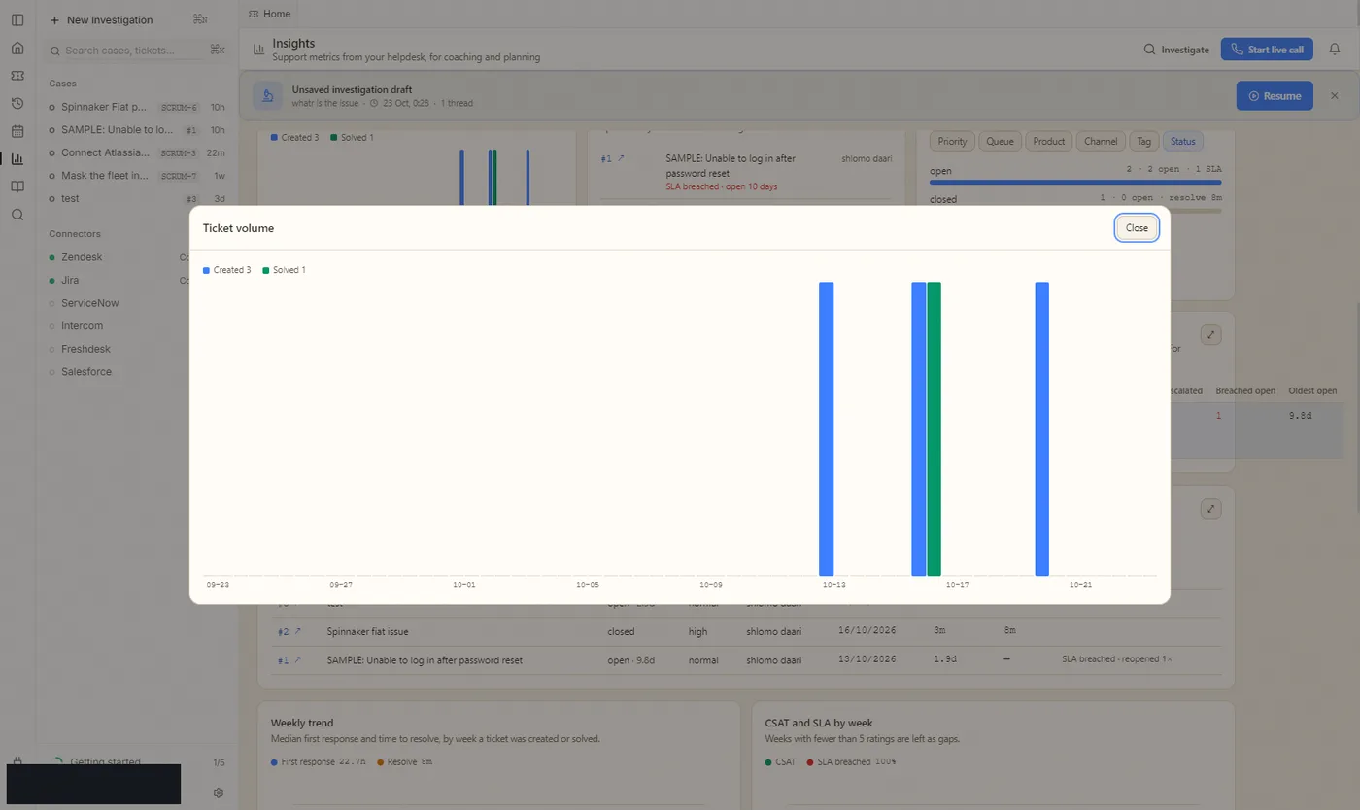The height and width of the screenshot is (810, 1360).
Task: Collapse the sidebar with the panel icon
Action: [x=17, y=19]
